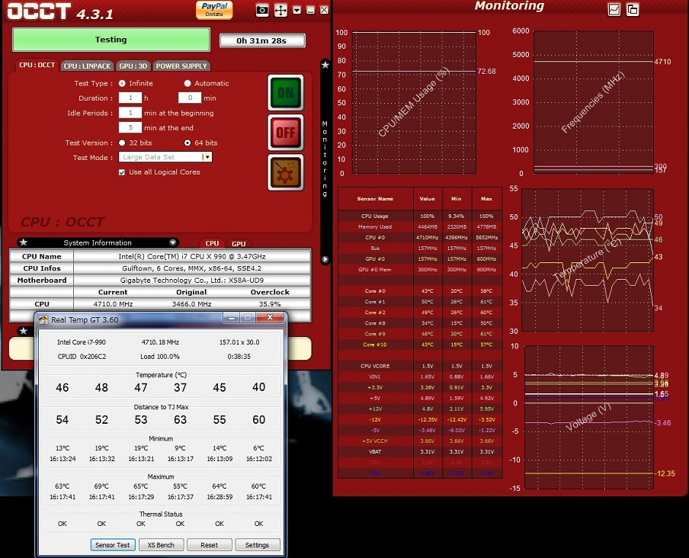Viewport: 689px width, 558px height.
Task: Click XS Bench in Real Temp
Action: (161, 545)
